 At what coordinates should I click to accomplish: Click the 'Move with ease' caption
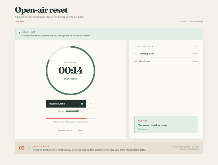coord(70,62)
